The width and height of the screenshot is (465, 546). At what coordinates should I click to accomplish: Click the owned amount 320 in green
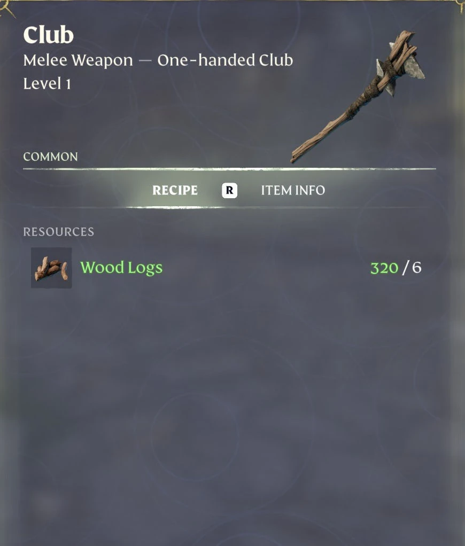384,268
